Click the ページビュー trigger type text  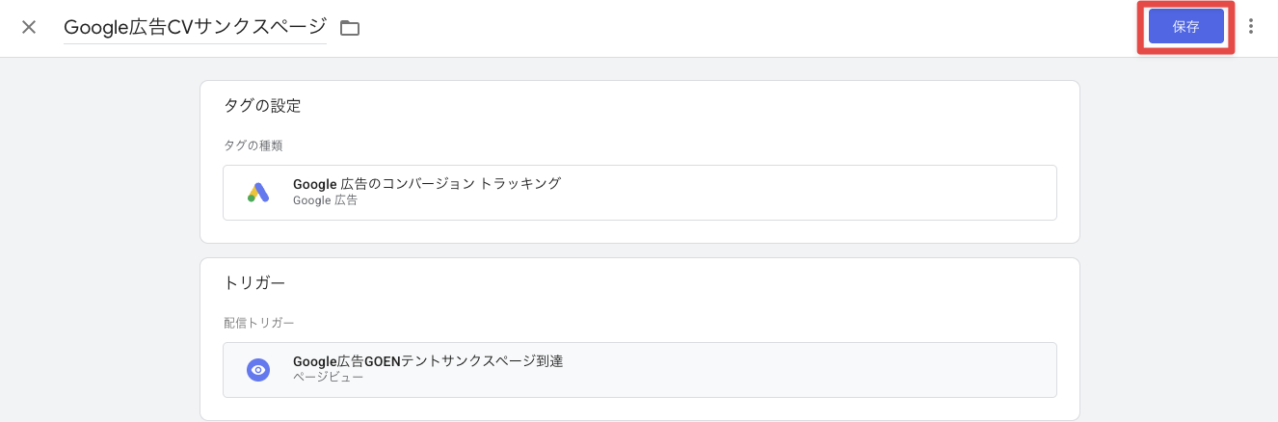(x=328, y=378)
